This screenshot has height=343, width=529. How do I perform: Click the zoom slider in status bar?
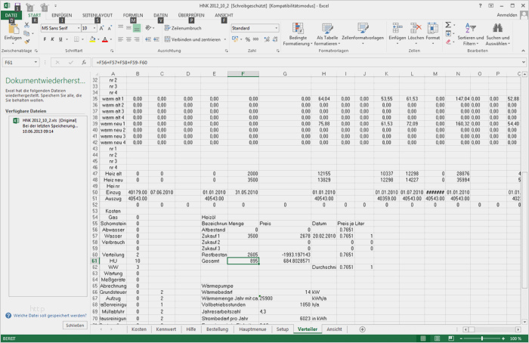[482, 338]
